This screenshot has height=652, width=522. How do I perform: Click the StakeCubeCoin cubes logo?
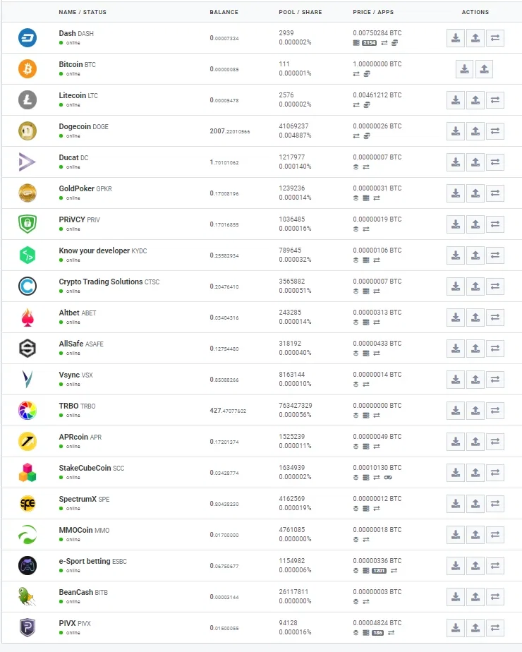[x=28, y=472]
